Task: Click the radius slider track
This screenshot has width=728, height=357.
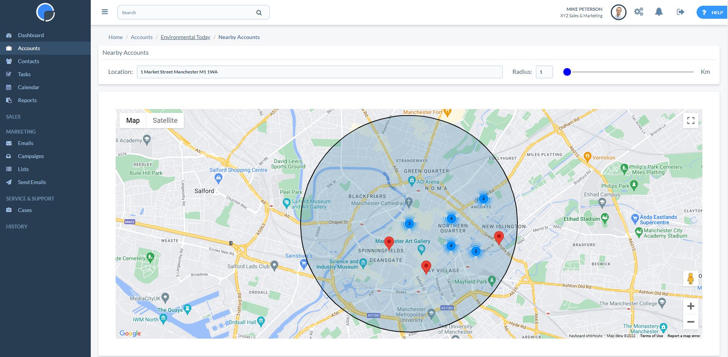Action: (x=629, y=72)
